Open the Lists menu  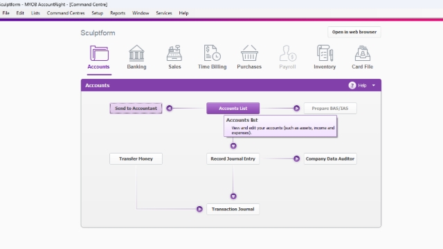click(35, 13)
